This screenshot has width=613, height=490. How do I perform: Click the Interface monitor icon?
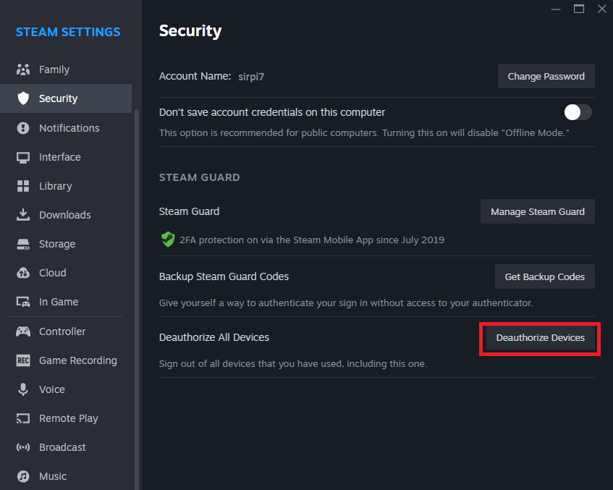23,157
